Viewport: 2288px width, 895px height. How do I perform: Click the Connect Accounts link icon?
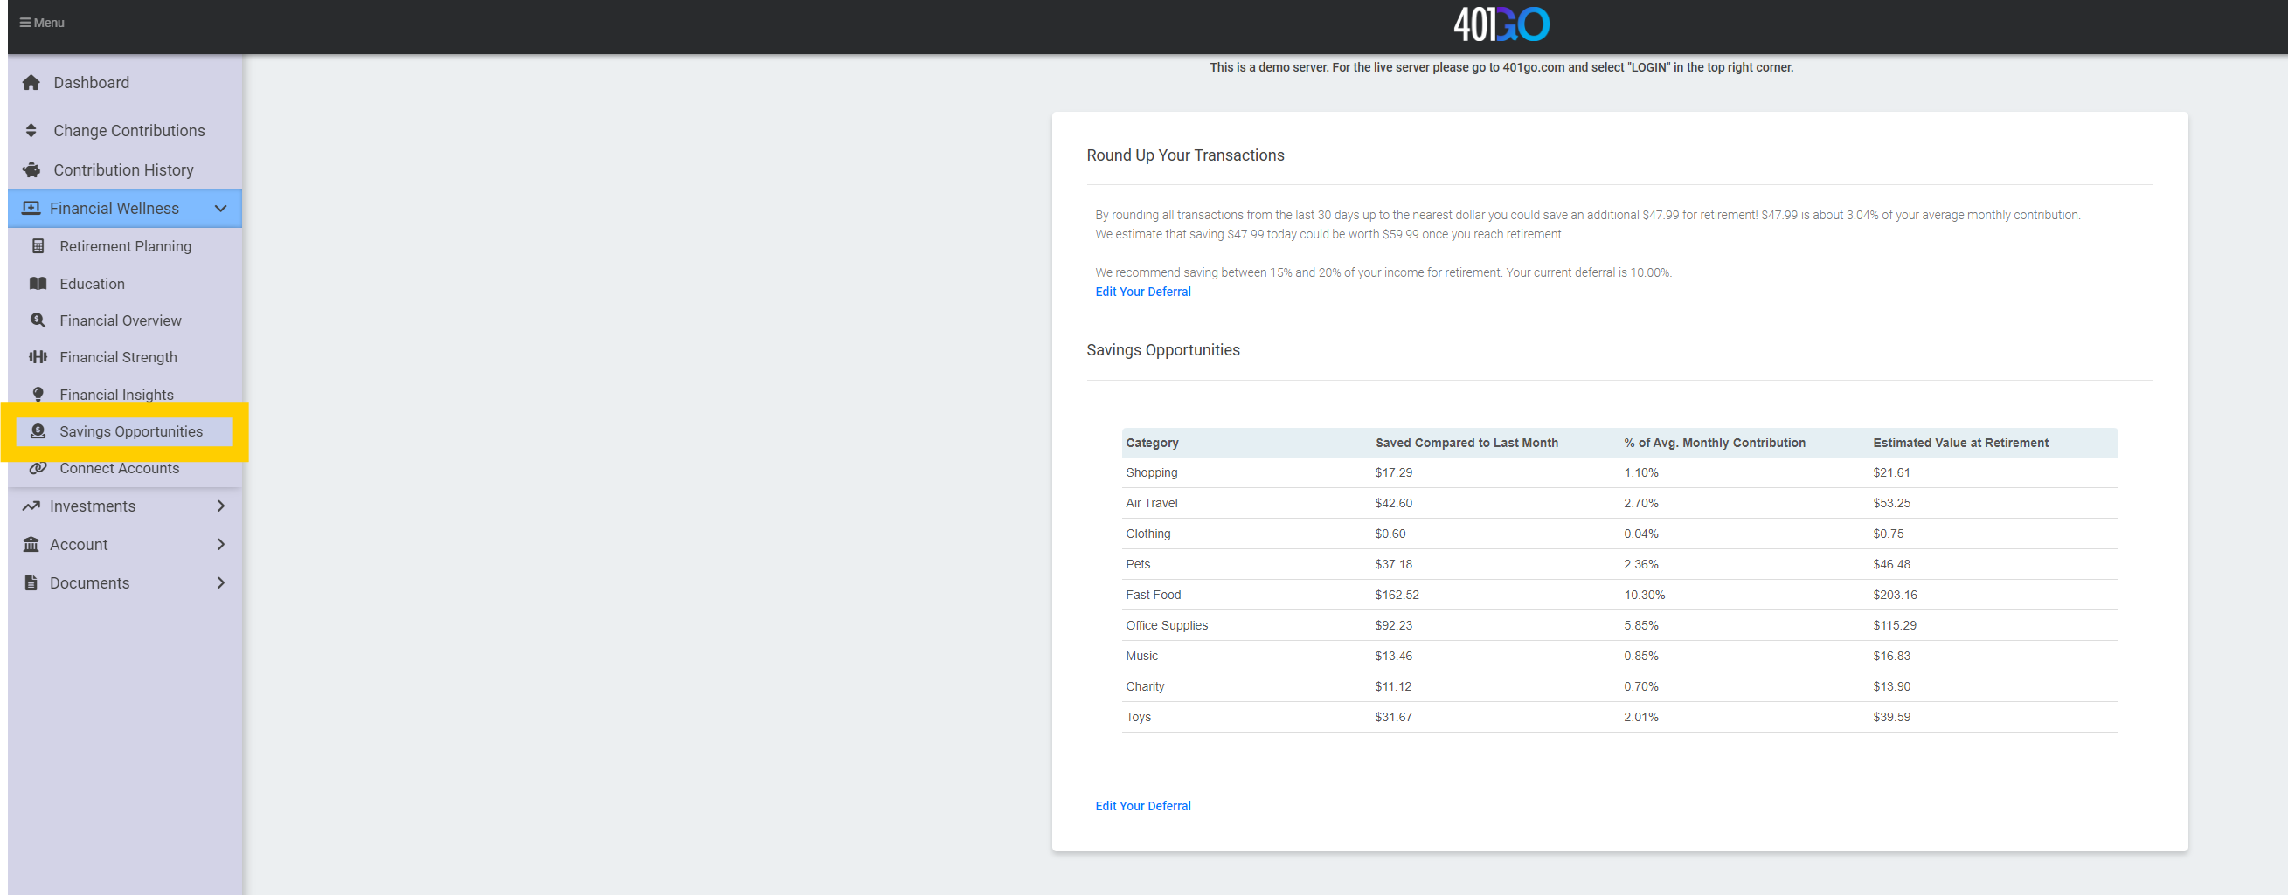click(x=38, y=468)
